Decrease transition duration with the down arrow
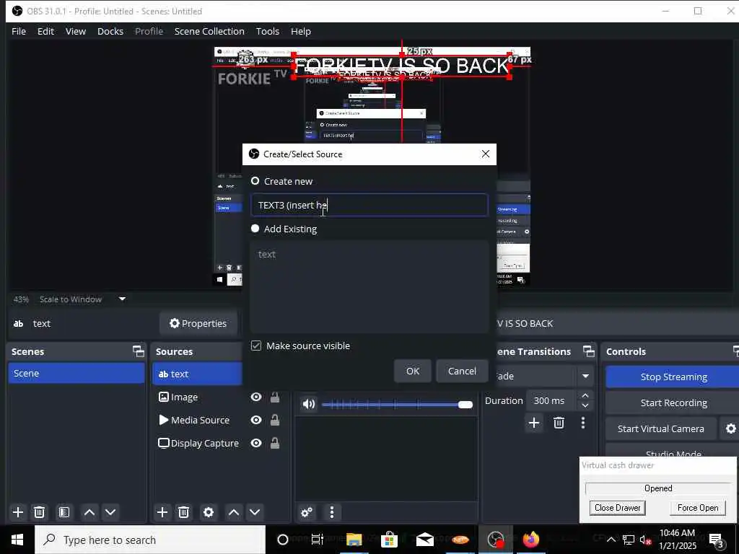Image resolution: width=739 pixels, height=554 pixels. click(x=585, y=405)
